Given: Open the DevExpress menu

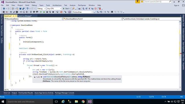Looking at the screenshot, I should [x=82, y=5].
